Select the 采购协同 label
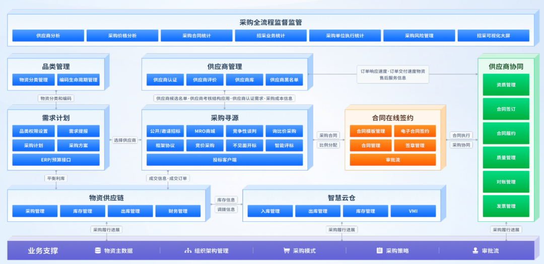The width and height of the screenshot is (544, 264). pos(461,145)
